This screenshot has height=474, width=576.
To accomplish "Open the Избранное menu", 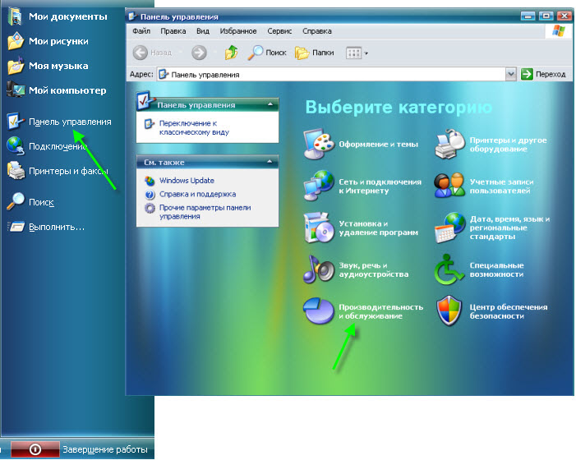I will pos(238,31).
